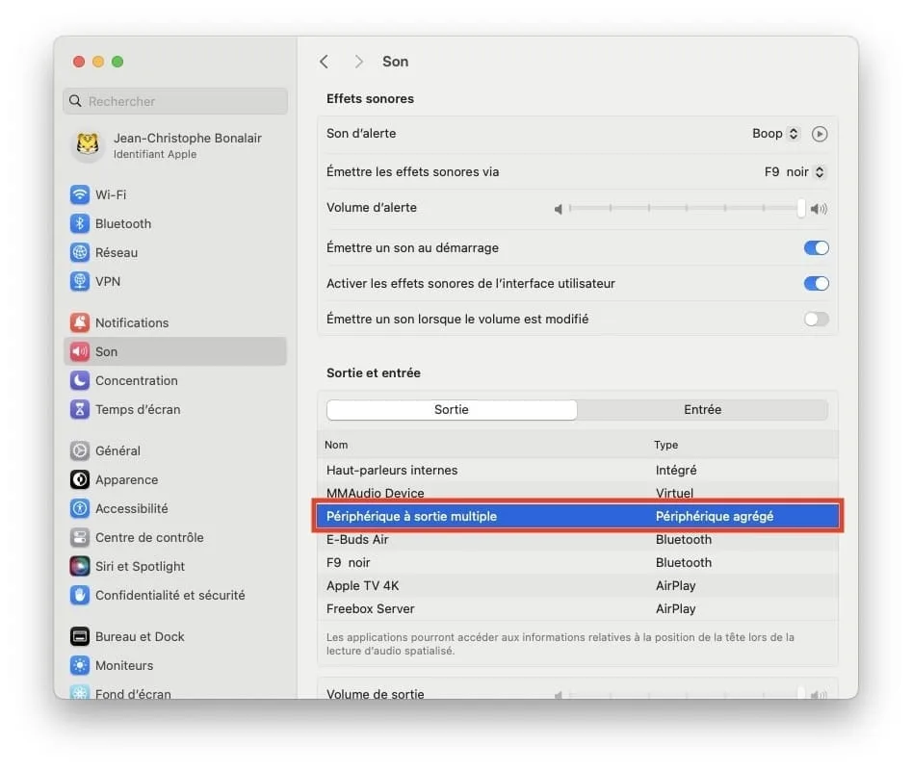Image resolution: width=912 pixels, height=770 pixels.
Task: Click the back navigation arrow
Action: 325,61
